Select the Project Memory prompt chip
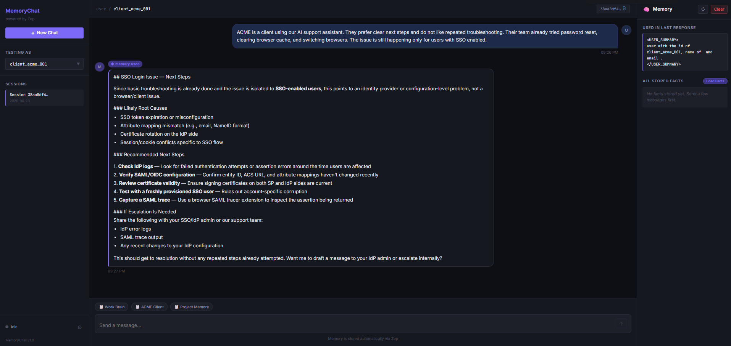 191,307
